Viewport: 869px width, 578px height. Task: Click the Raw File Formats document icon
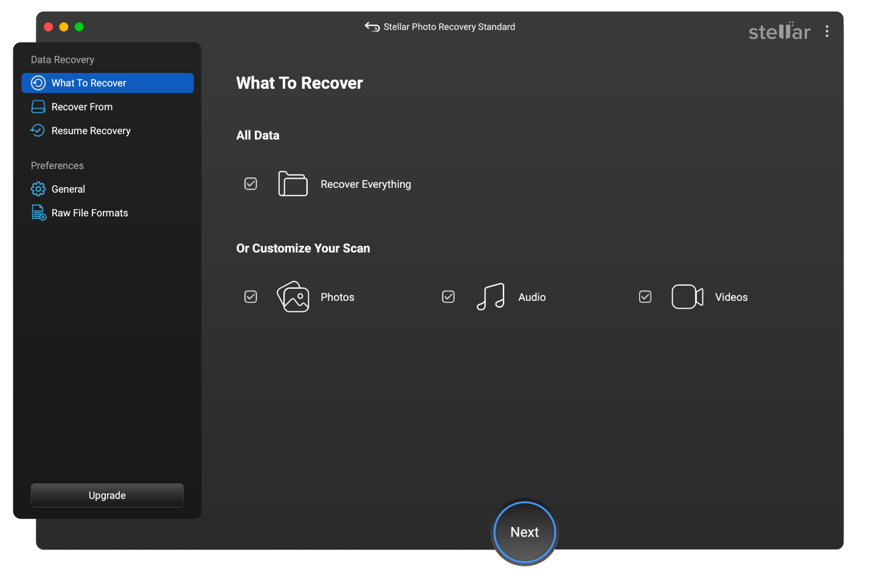[38, 213]
